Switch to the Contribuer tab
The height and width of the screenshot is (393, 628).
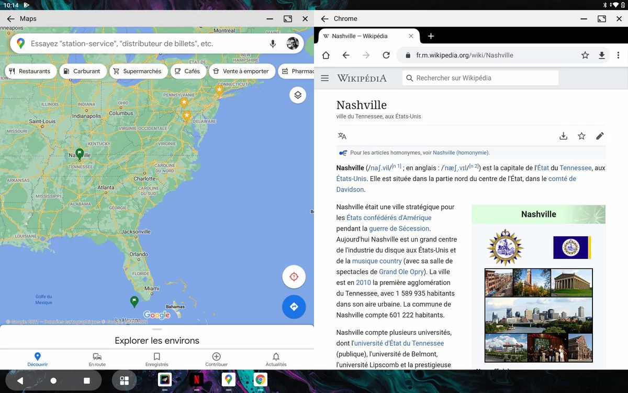click(x=217, y=360)
